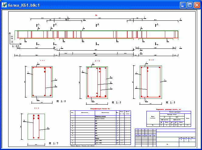Select the bottom-left small cross-section drawing
The image size is (202, 150).
click(36, 126)
